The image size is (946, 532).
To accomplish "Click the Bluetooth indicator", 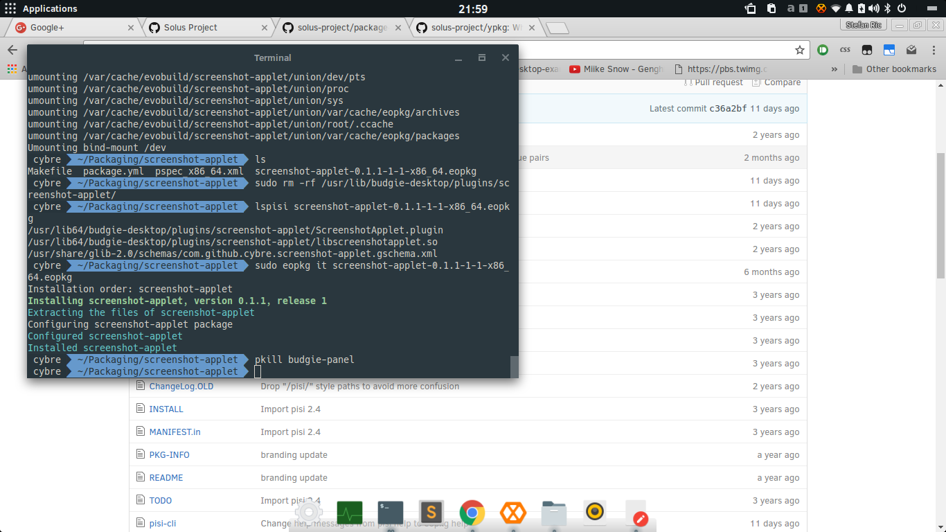I will tap(887, 8).
